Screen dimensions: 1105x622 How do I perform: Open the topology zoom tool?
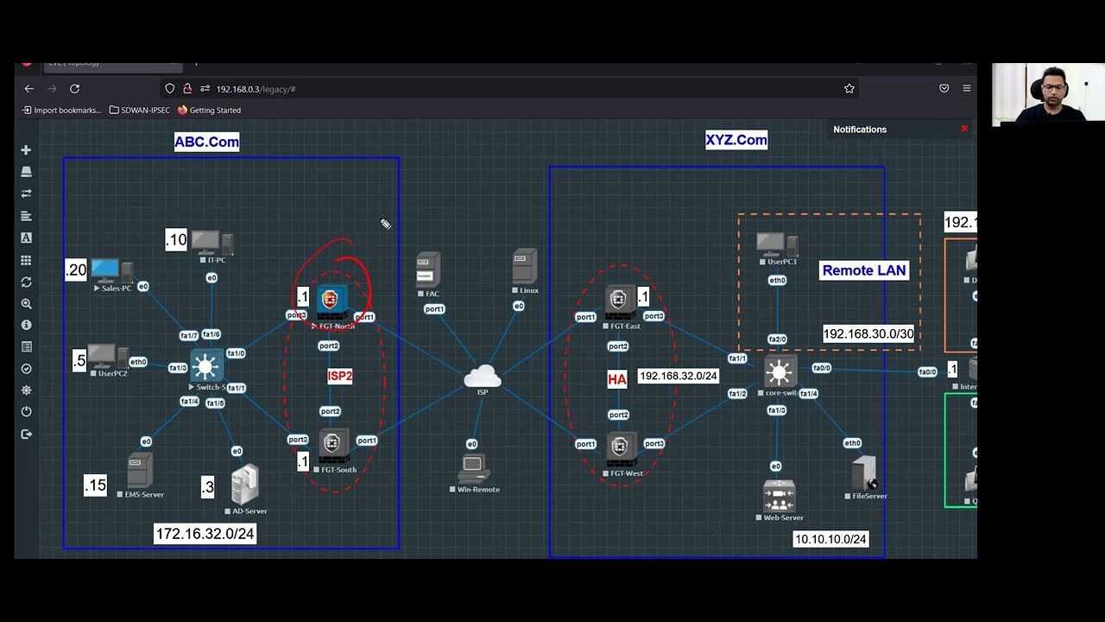(x=26, y=304)
